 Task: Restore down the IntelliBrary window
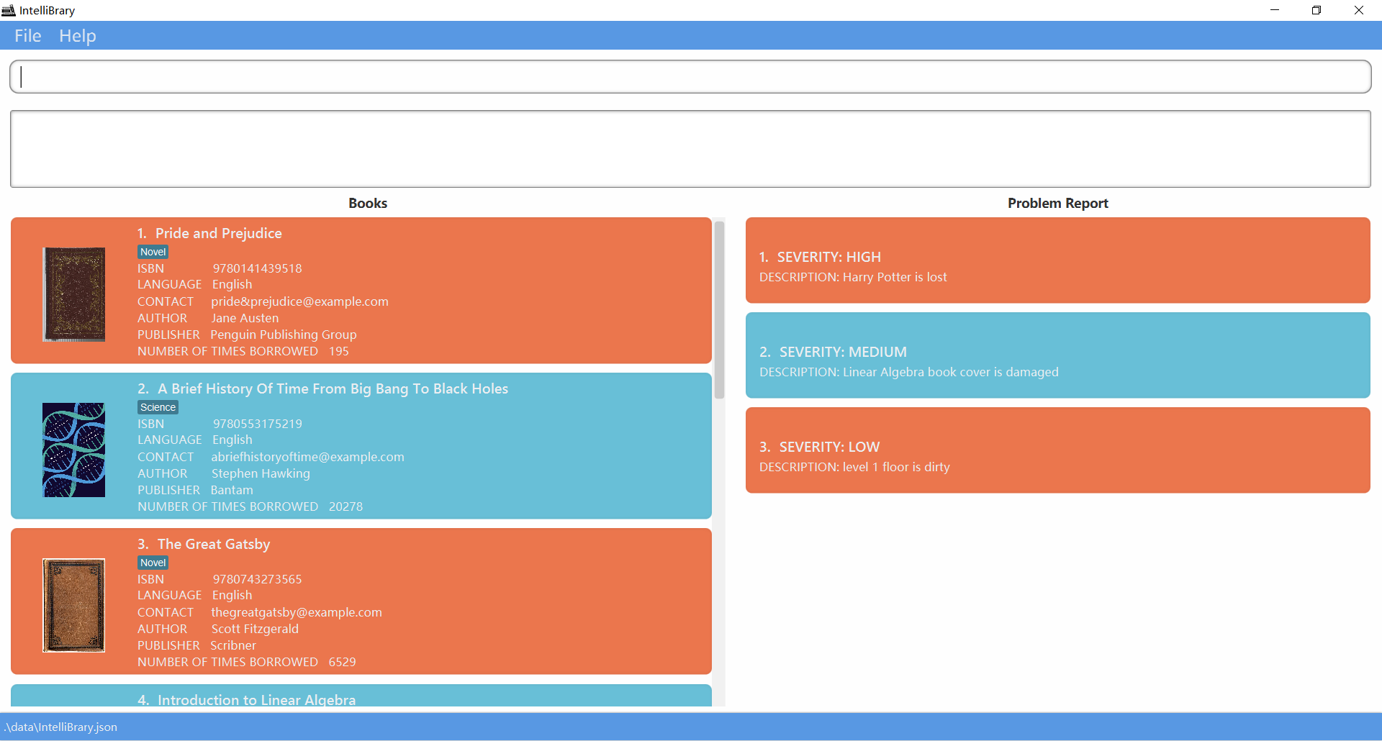1316,10
